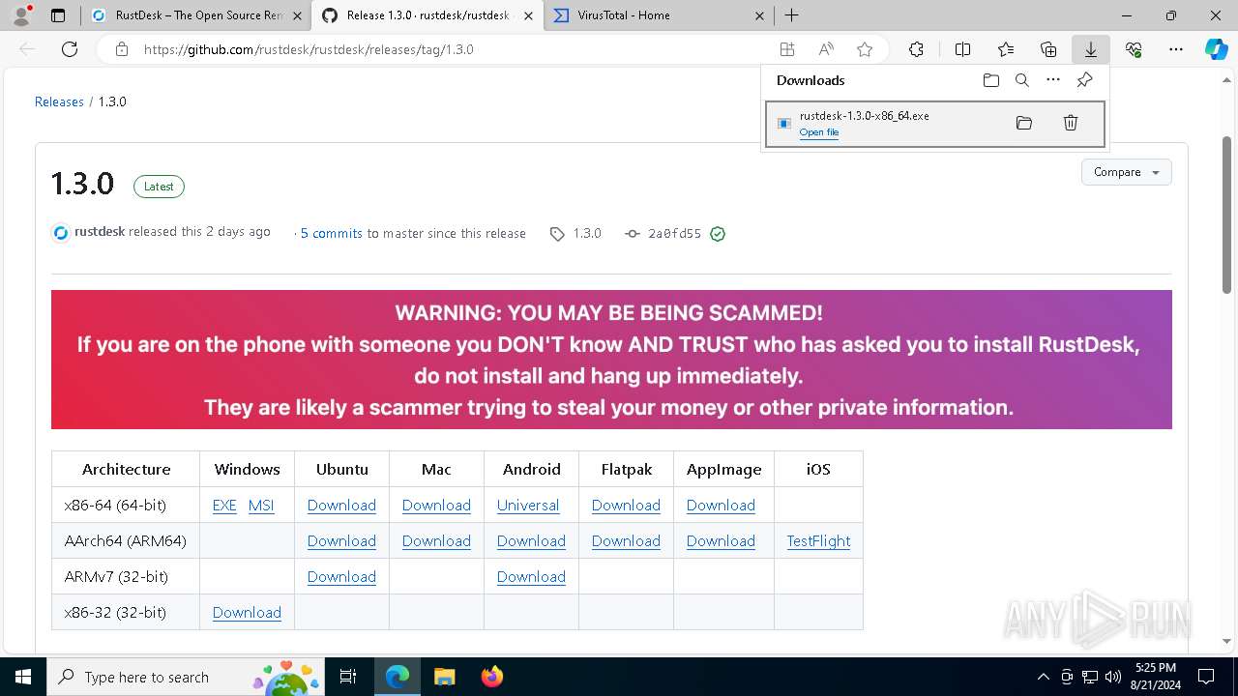Show the verified commit checkmark details
Screen dimensions: 1238x696
[718, 234]
